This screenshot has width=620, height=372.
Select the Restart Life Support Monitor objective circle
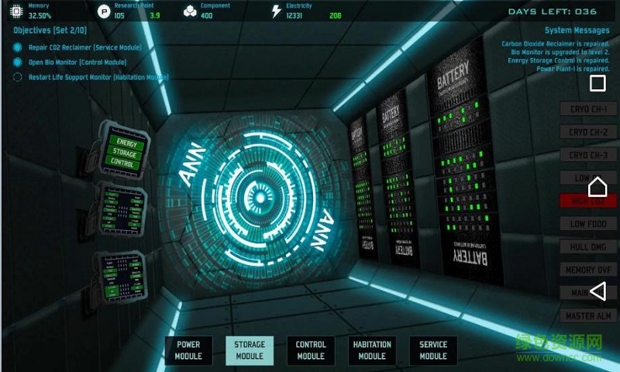tap(18, 77)
